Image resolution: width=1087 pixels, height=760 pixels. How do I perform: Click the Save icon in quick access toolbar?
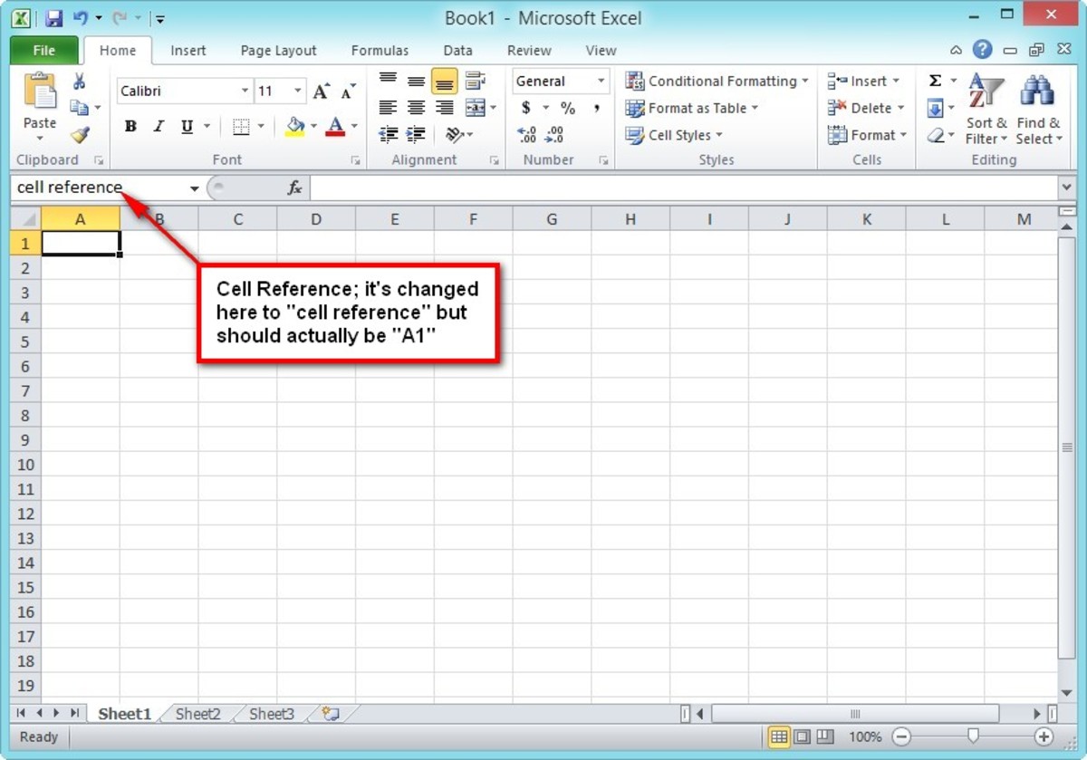[53, 18]
